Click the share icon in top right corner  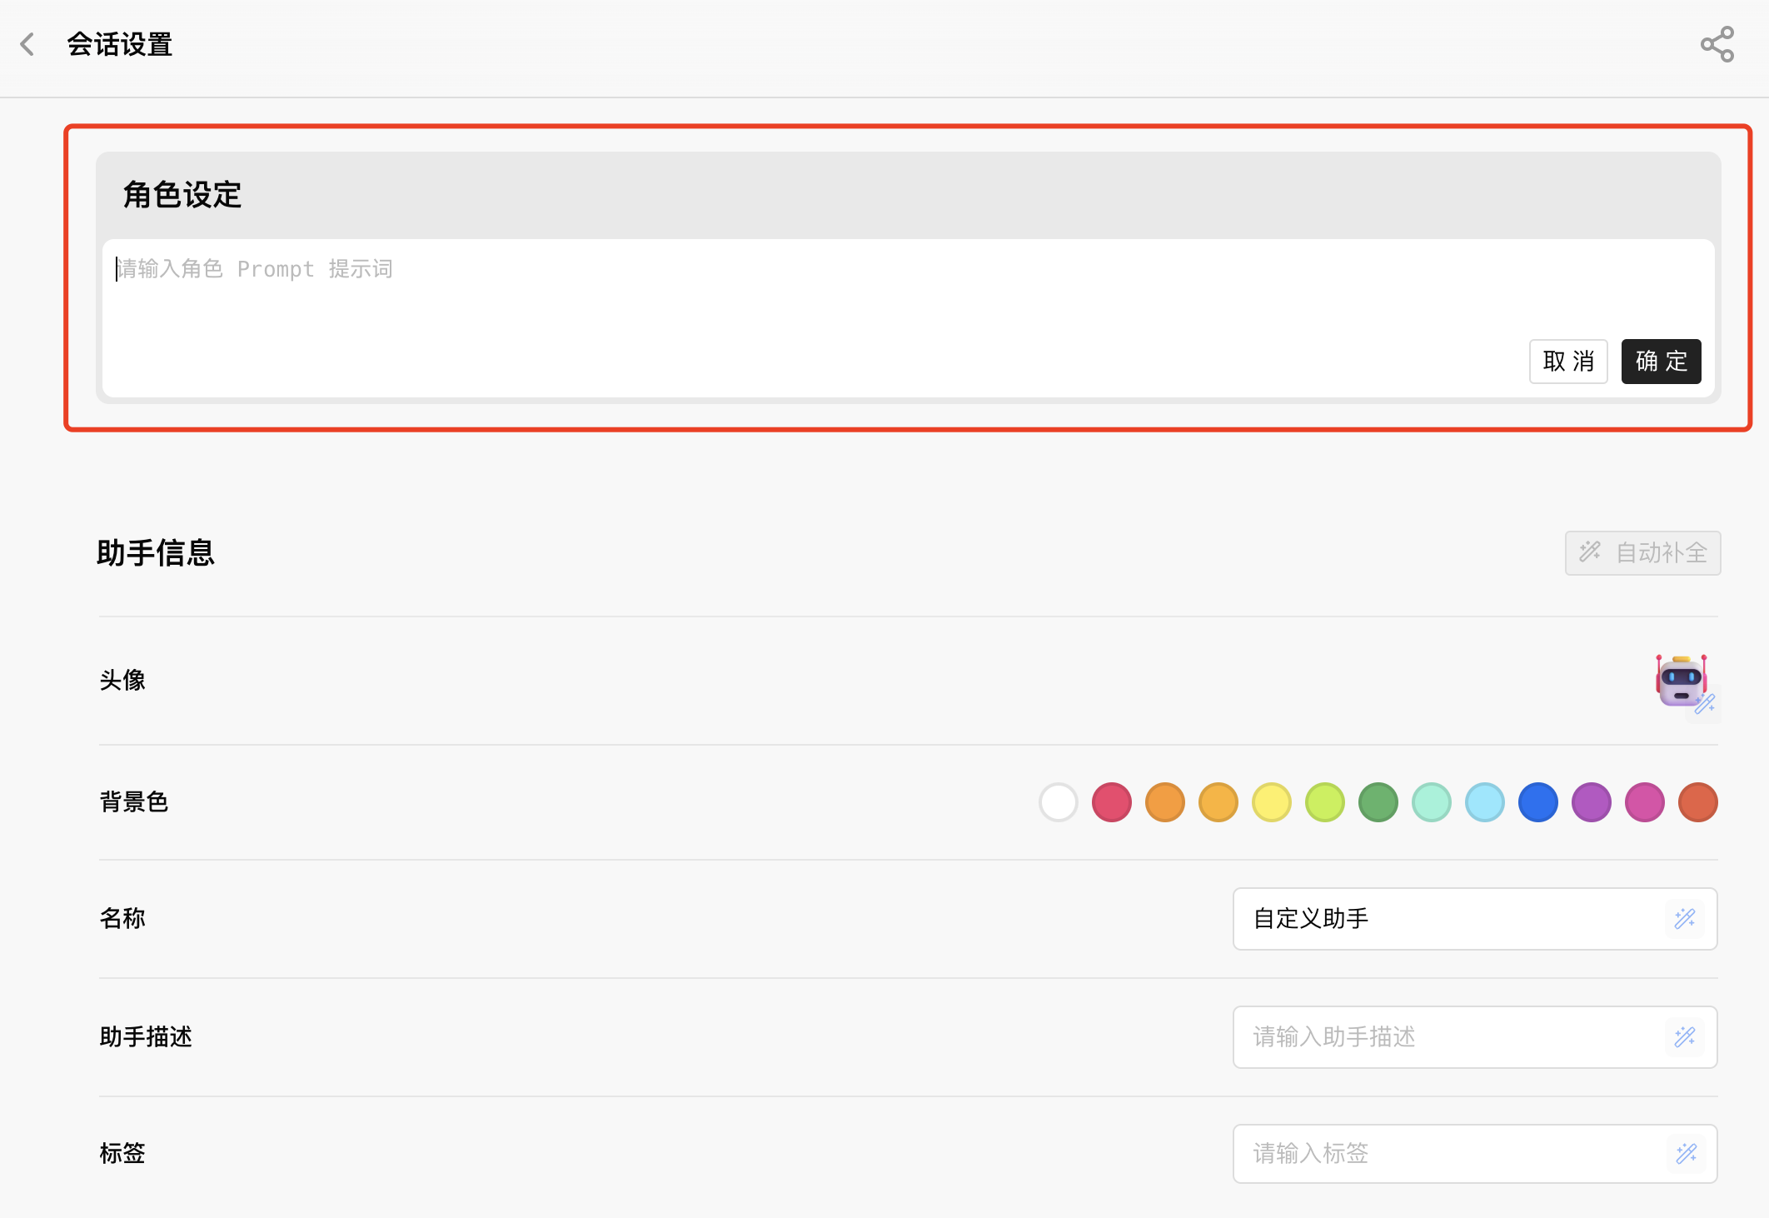pos(1716,44)
